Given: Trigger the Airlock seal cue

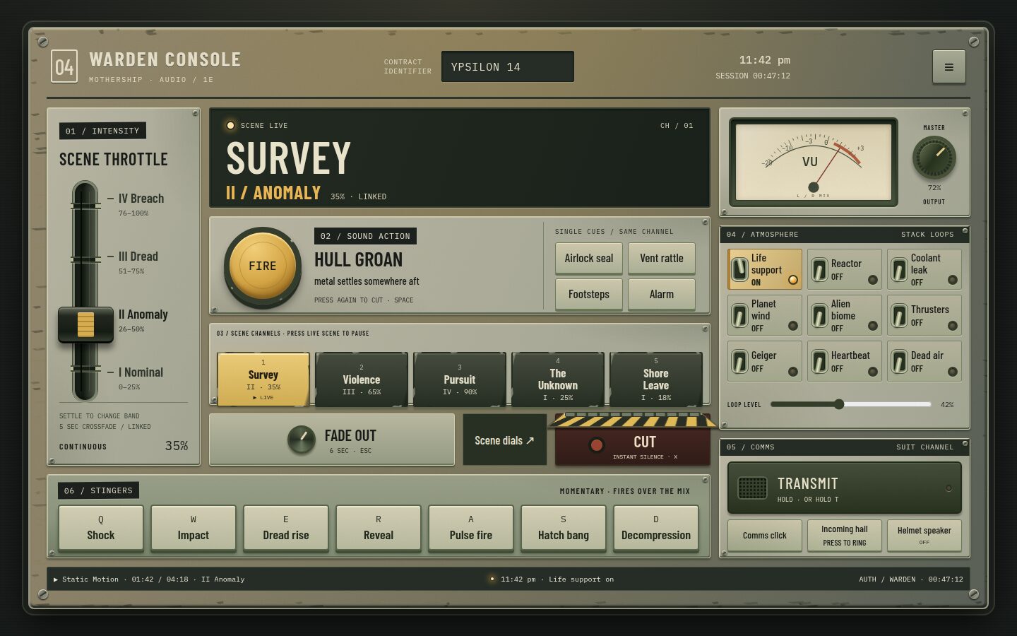Looking at the screenshot, I should (x=589, y=258).
